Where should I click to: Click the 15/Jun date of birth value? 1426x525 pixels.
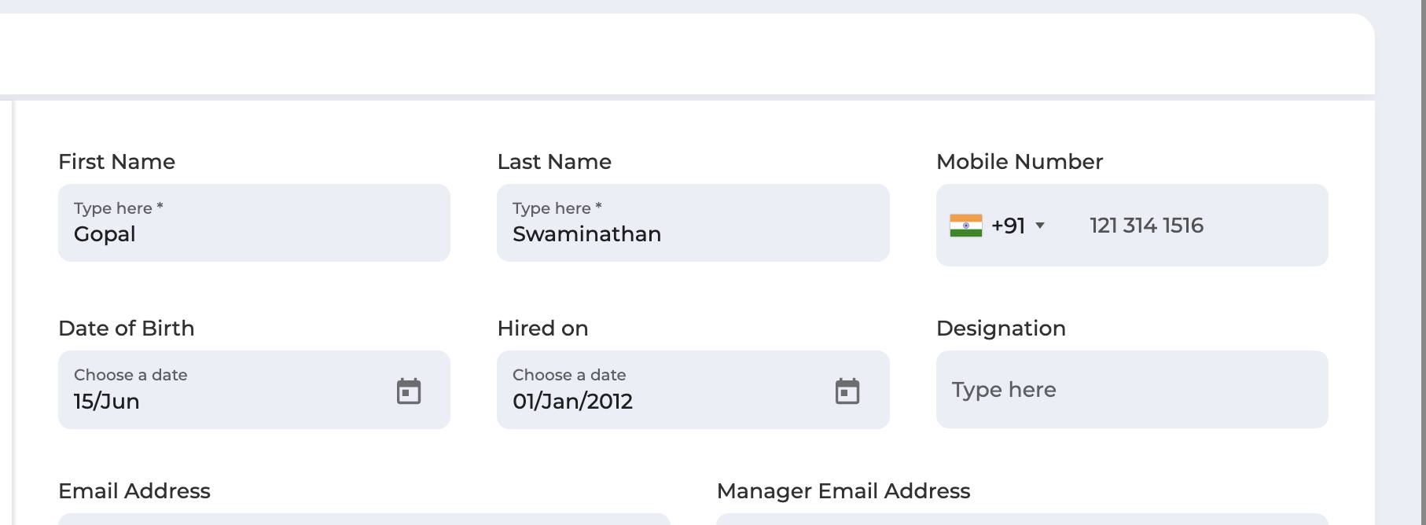click(107, 401)
